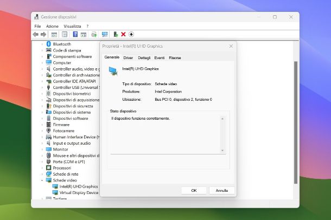Click the OK button
This screenshot has height=220, width=331.
[194, 191]
